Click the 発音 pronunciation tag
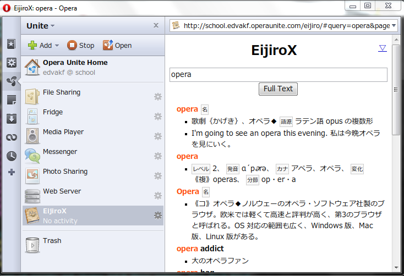404x276 pixels. (233, 169)
